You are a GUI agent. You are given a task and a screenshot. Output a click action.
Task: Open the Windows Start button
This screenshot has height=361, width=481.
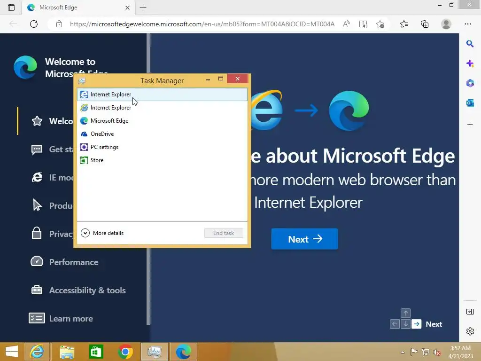pos(12,352)
